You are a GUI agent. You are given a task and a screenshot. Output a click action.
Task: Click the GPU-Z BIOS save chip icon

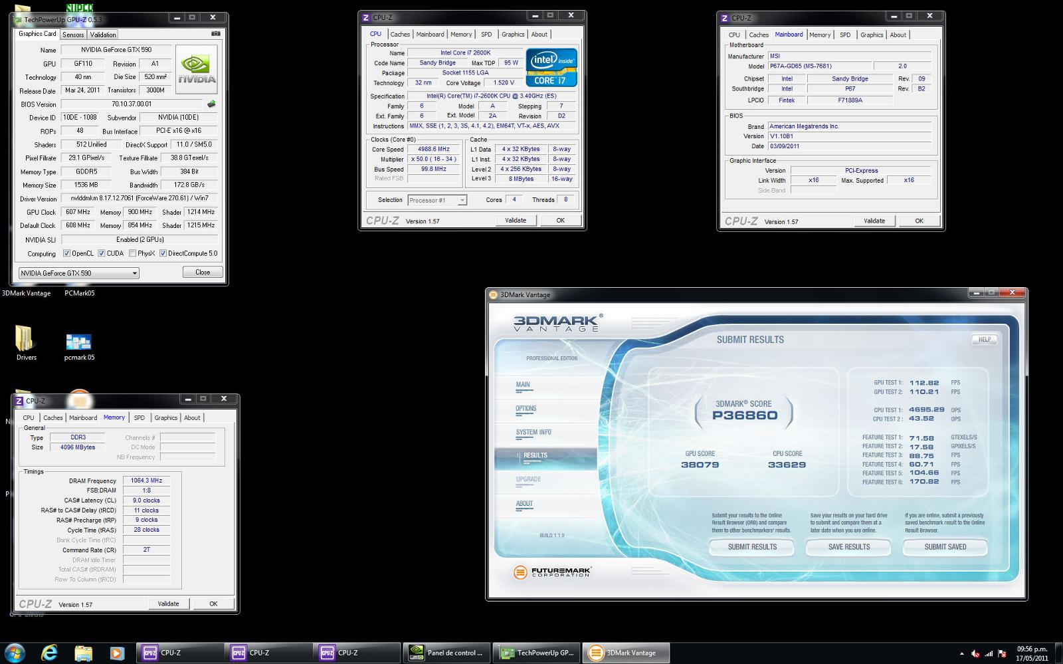(211, 104)
